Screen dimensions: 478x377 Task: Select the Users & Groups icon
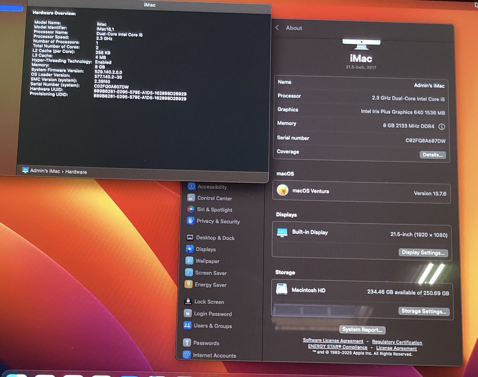(x=187, y=325)
